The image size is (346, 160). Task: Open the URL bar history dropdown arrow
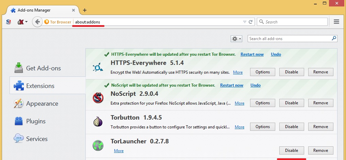(244, 22)
